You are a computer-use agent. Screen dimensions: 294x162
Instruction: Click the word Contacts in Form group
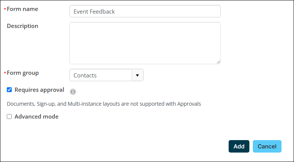85,75
